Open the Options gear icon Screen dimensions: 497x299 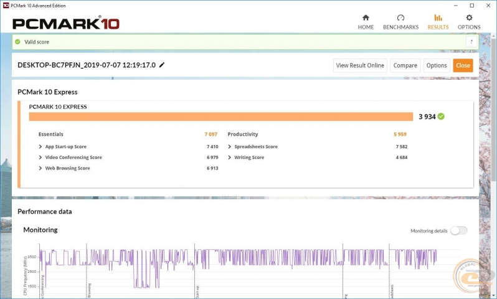click(x=469, y=17)
